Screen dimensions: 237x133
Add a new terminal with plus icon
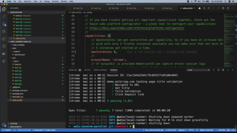coord(214,70)
